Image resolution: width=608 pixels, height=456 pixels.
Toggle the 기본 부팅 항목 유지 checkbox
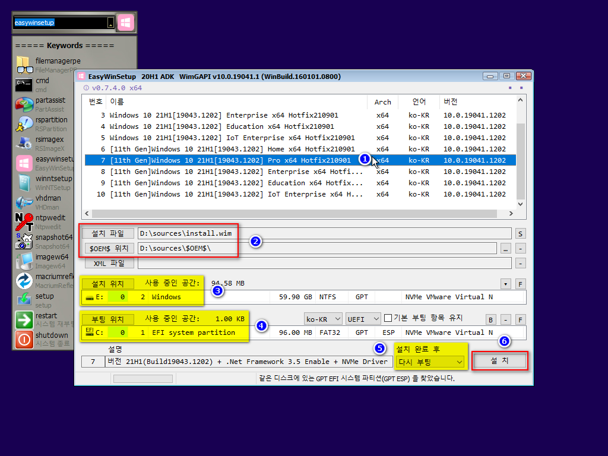tap(388, 318)
